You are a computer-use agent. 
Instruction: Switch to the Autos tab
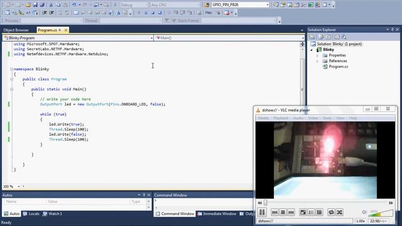tap(12, 213)
